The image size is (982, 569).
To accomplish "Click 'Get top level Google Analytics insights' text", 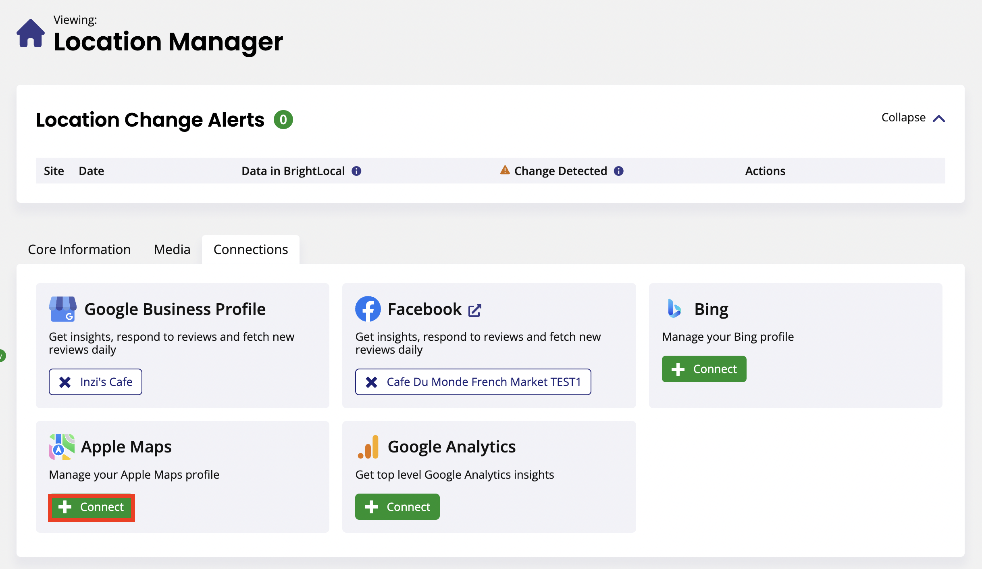I will (x=455, y=475).
